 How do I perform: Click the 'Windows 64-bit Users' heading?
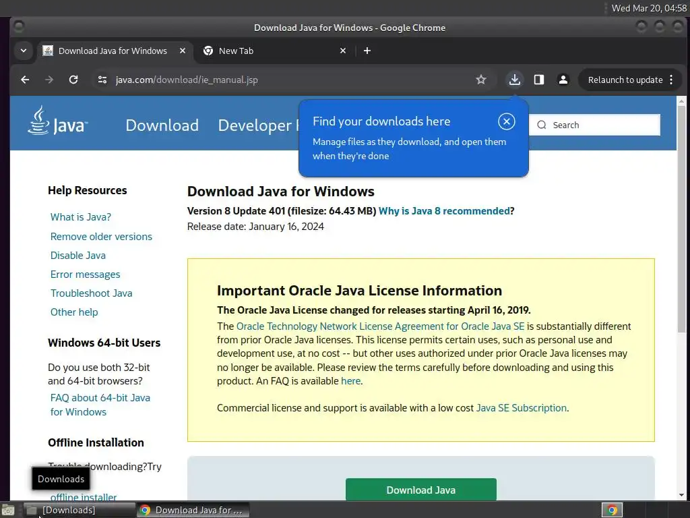pyautogui.click(x=104, y=343)
